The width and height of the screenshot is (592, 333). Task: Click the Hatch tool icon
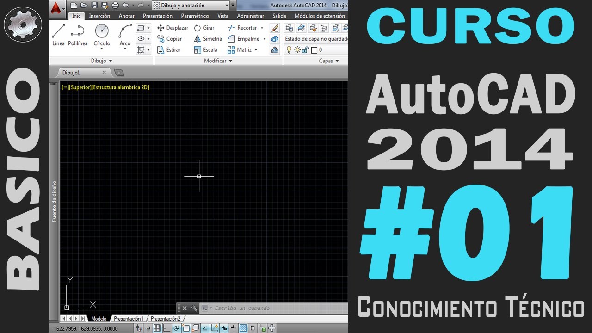[142, 50]
